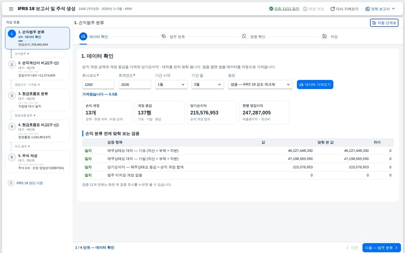Click the 회사코드 input field
The image size is (405, 253).
pos(98,84)
